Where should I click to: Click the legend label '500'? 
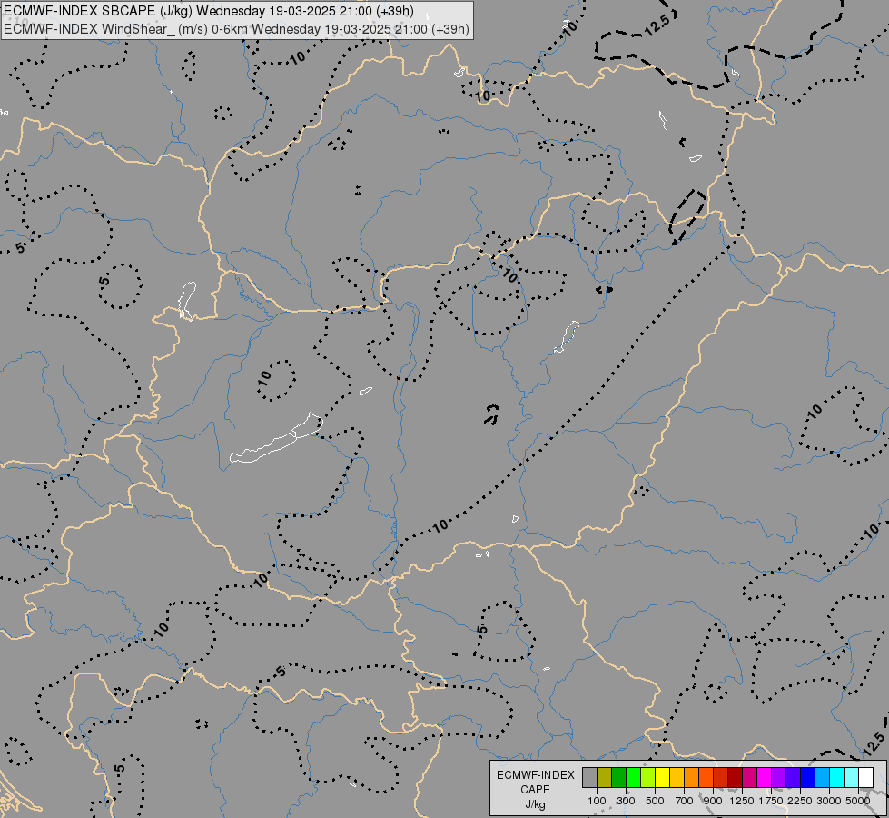655,801
